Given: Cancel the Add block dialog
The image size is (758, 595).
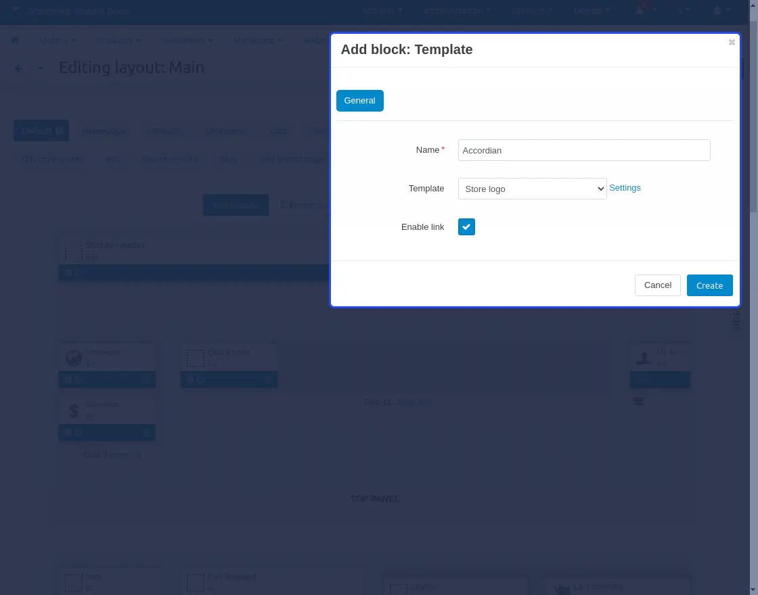Looking at the screenshot, I should (657, 285).
